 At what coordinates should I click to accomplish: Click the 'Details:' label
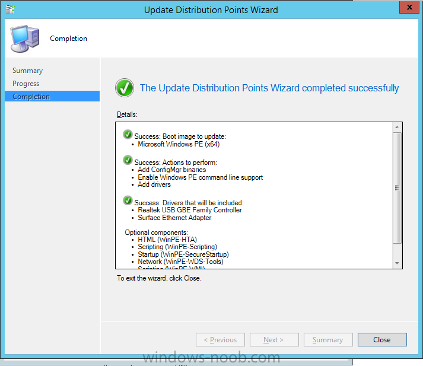click(127, 114)
